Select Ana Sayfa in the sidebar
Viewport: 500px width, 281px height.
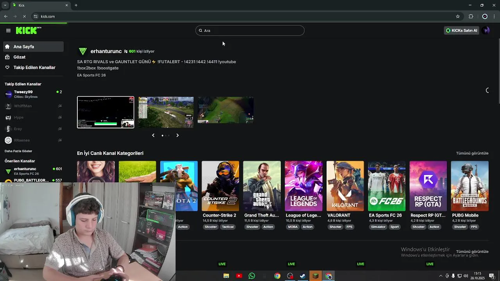[33, 46]
